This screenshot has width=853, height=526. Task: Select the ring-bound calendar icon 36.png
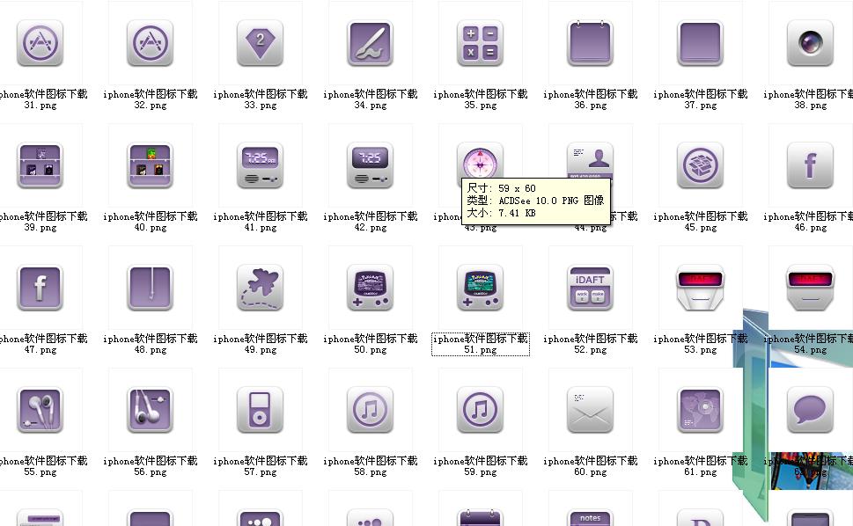[591, 43]
